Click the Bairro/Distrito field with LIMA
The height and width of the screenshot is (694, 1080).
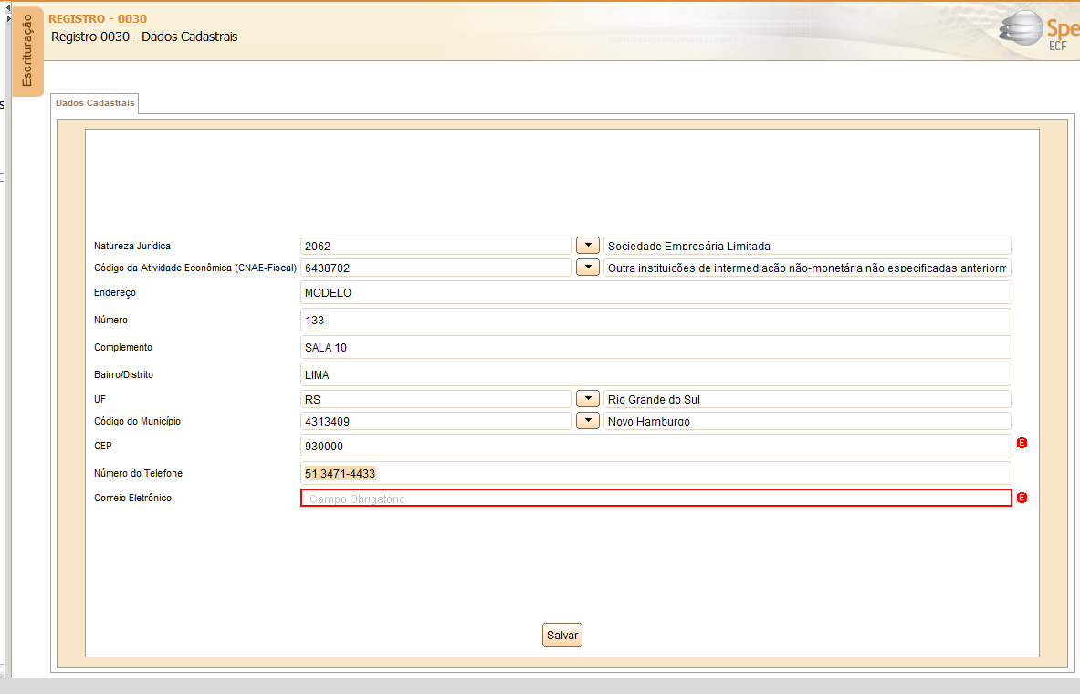pos(655,375)
